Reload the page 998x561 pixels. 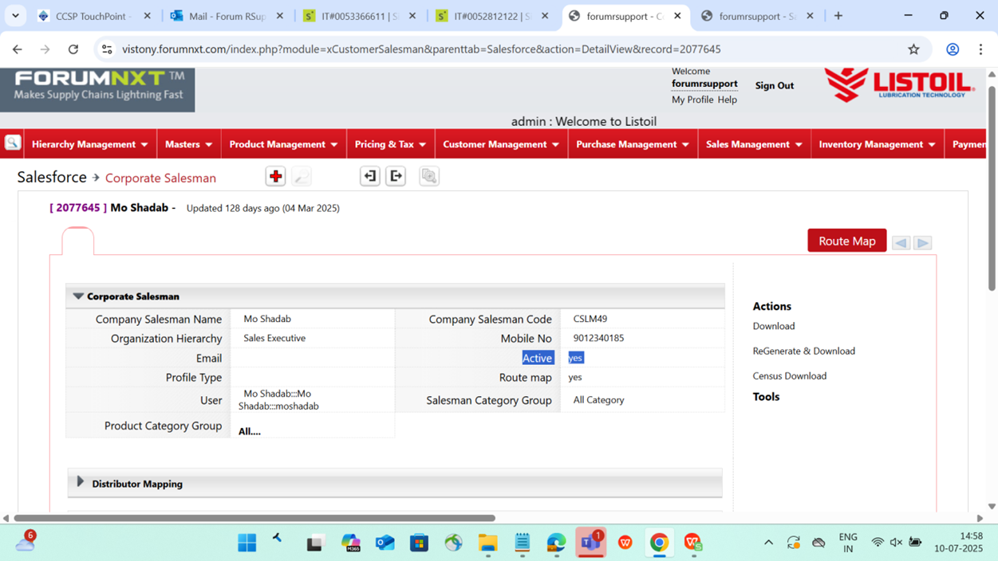tap(73, 49)
